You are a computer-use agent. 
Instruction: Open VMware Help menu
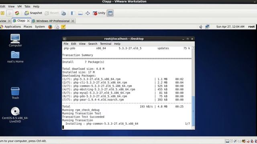click(x=36, y=6)
